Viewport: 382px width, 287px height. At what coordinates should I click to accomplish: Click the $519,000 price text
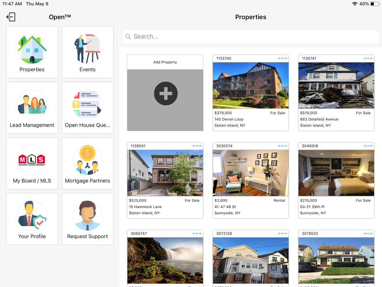(309, 113)
